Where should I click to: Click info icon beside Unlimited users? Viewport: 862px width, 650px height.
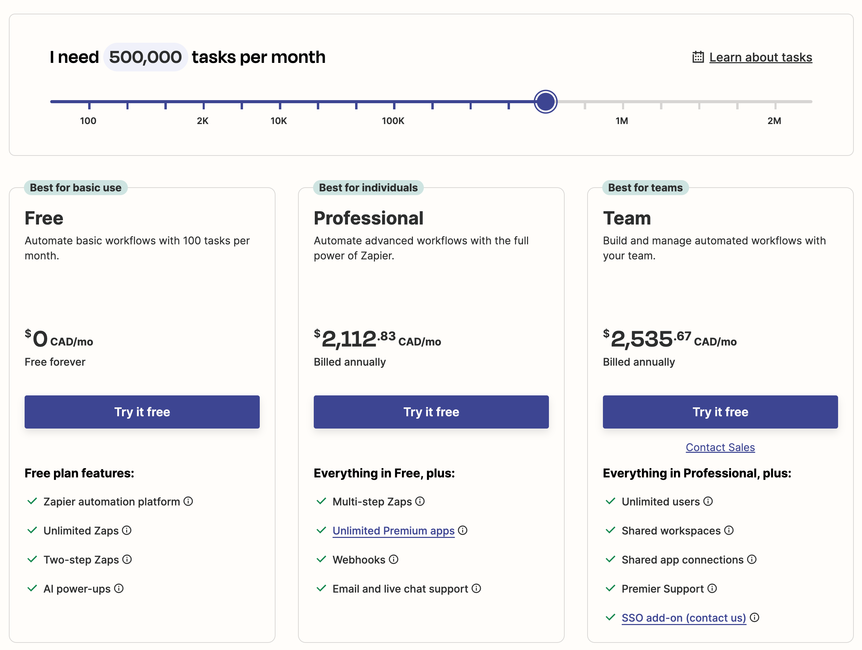tap(708, 501)
